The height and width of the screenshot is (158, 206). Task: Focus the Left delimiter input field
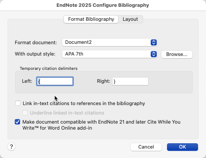55,81
